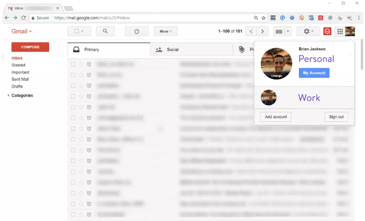Click the gray bug-shaped extension icon
Screen dimensions: 365x221
point(330,18)
